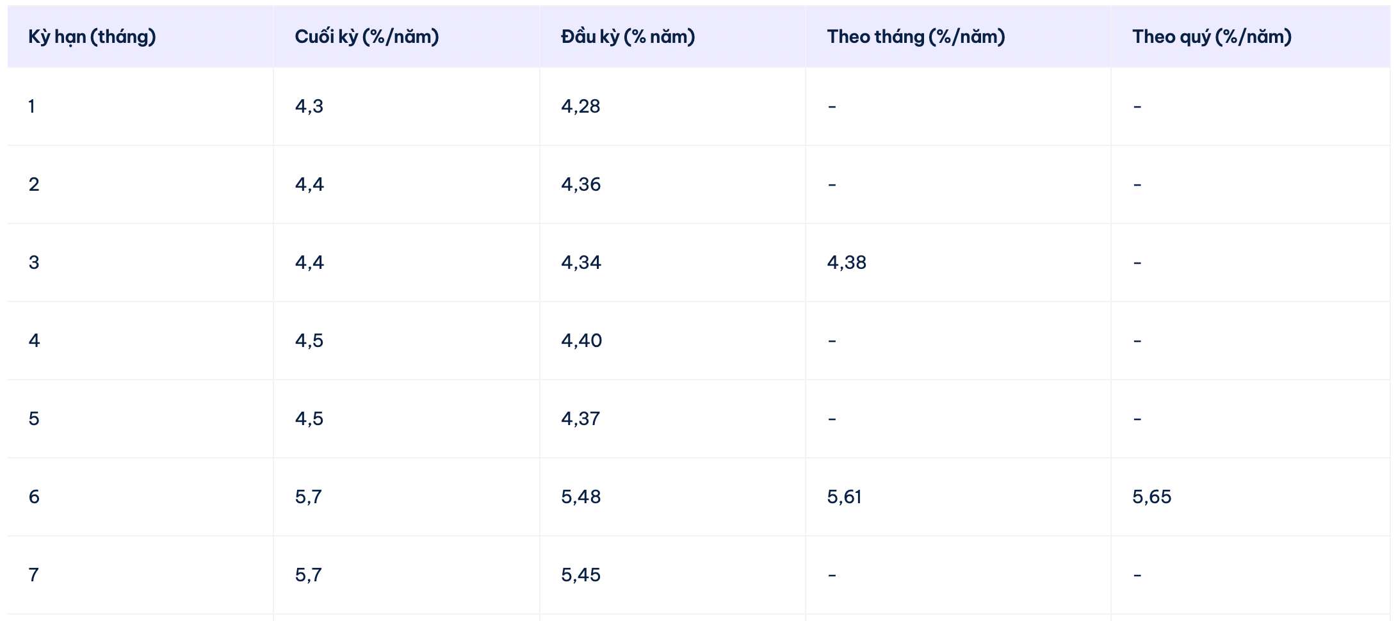This screenshot has width=1396, height=621.
Task: Click the 'Theo tháng (%/năm)' column header
Action: (916, 37)
